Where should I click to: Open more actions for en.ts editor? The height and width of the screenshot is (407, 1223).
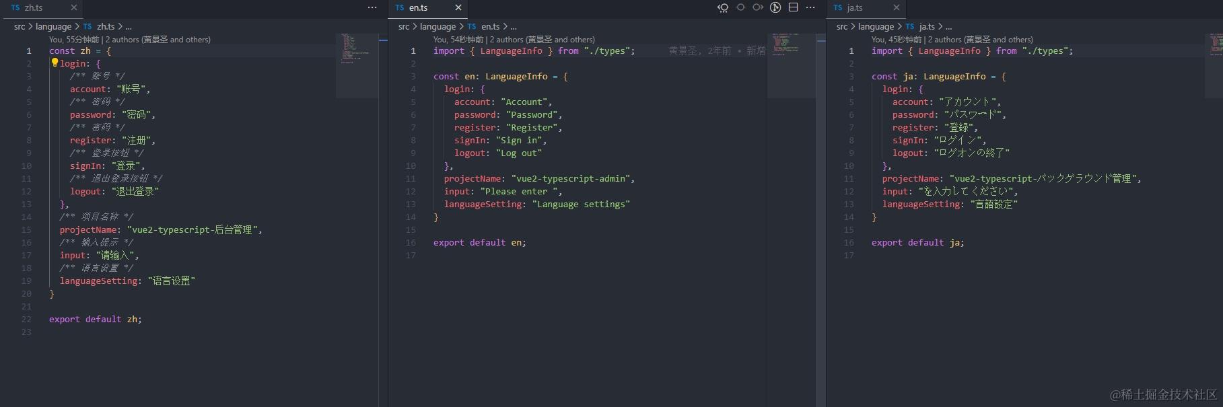tap(810, 7)
